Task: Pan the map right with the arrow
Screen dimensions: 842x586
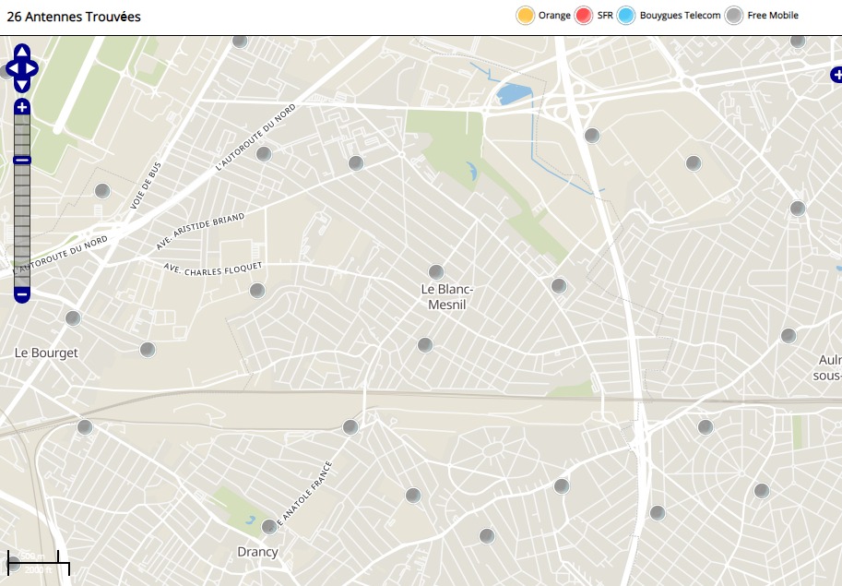Action: tap(33, 68)
